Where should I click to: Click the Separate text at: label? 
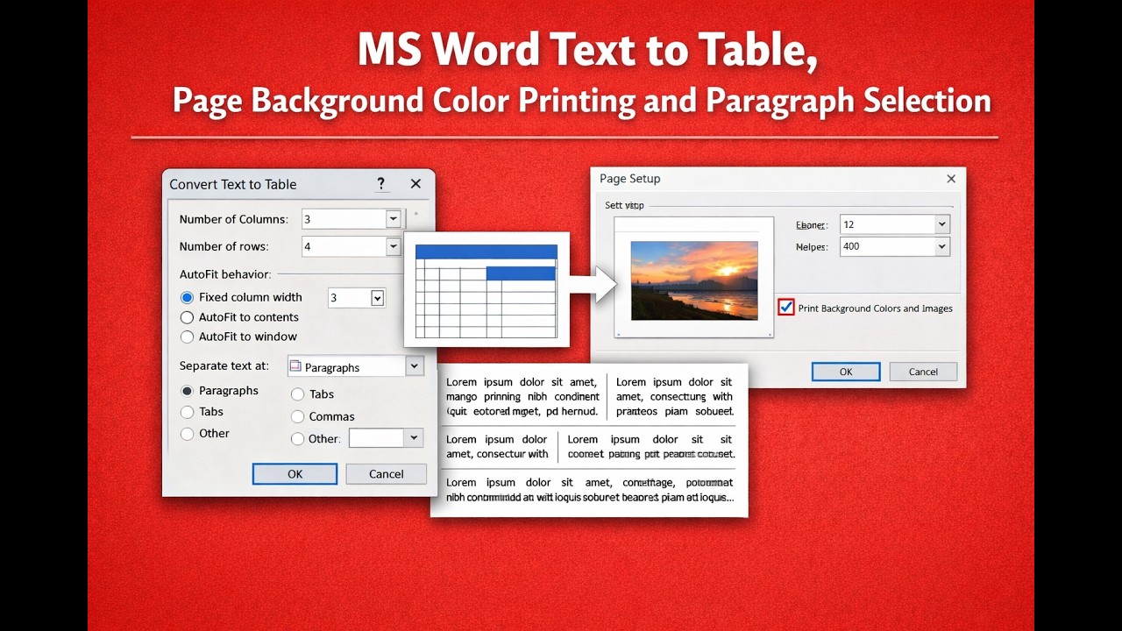[x=224, y=365]
